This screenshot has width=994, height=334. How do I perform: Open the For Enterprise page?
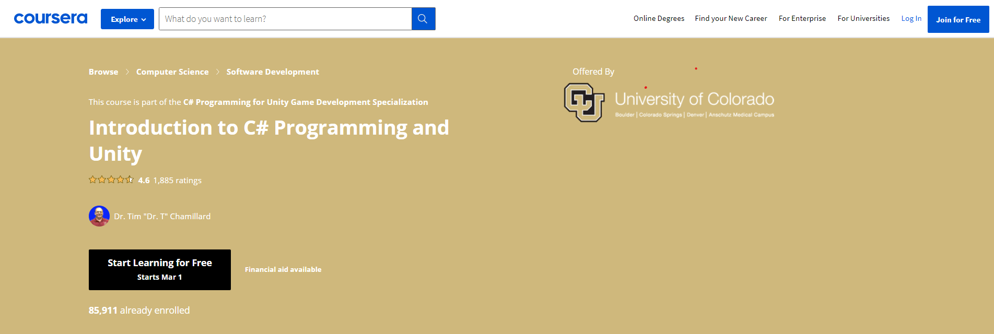(x=802, y=18)
